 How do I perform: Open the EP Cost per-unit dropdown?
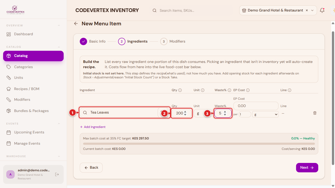coord(265,114)
